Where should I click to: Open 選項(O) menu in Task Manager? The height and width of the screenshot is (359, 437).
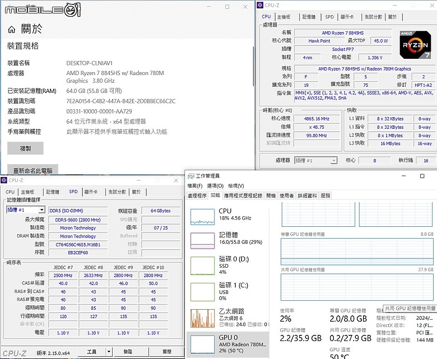click(215, 186)
